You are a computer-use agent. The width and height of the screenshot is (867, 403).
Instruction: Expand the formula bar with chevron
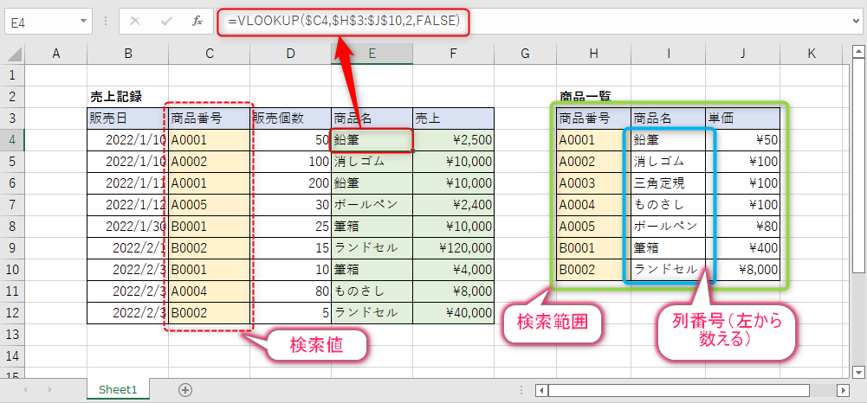point(855,20)
